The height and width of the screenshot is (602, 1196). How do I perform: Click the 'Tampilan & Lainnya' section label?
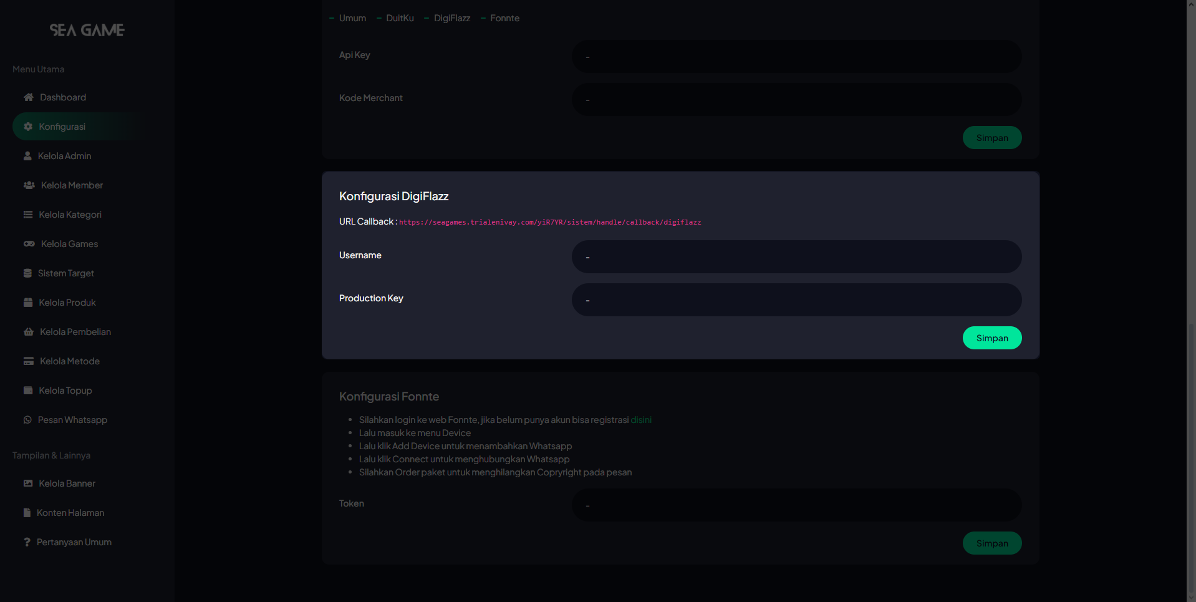click(51, 455)
